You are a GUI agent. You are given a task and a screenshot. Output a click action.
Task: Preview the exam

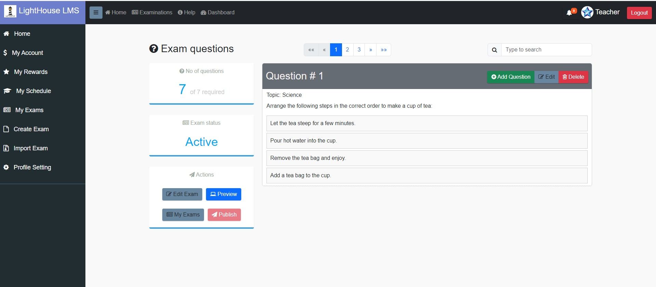[223, 194]
